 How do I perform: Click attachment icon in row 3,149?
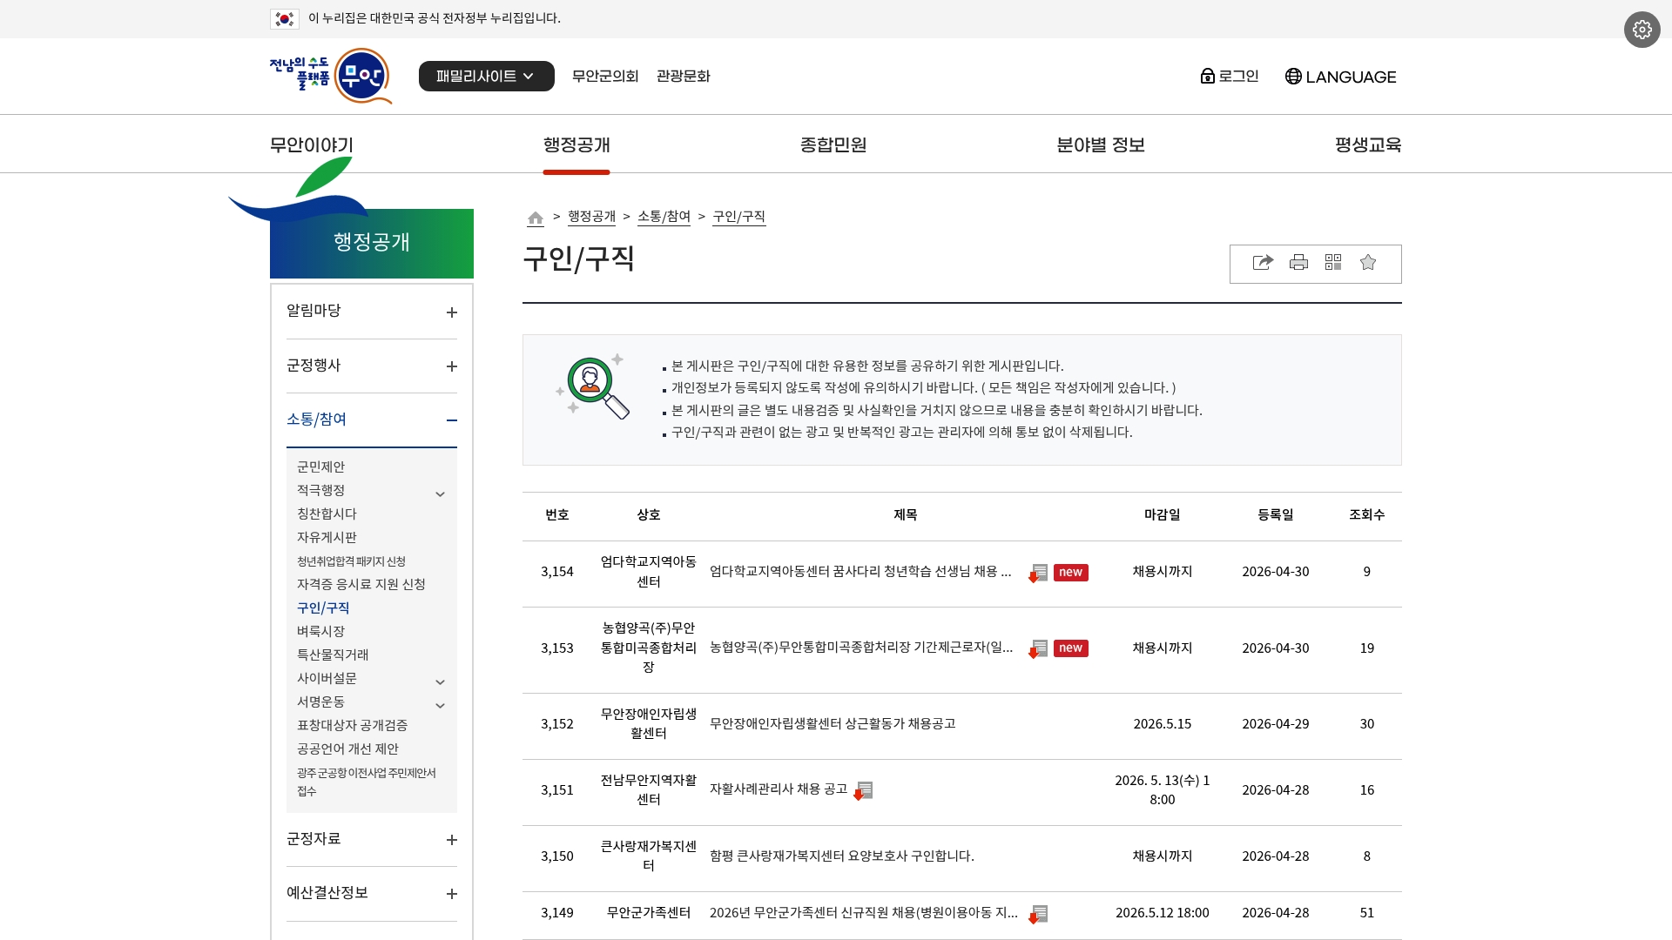1038,914
